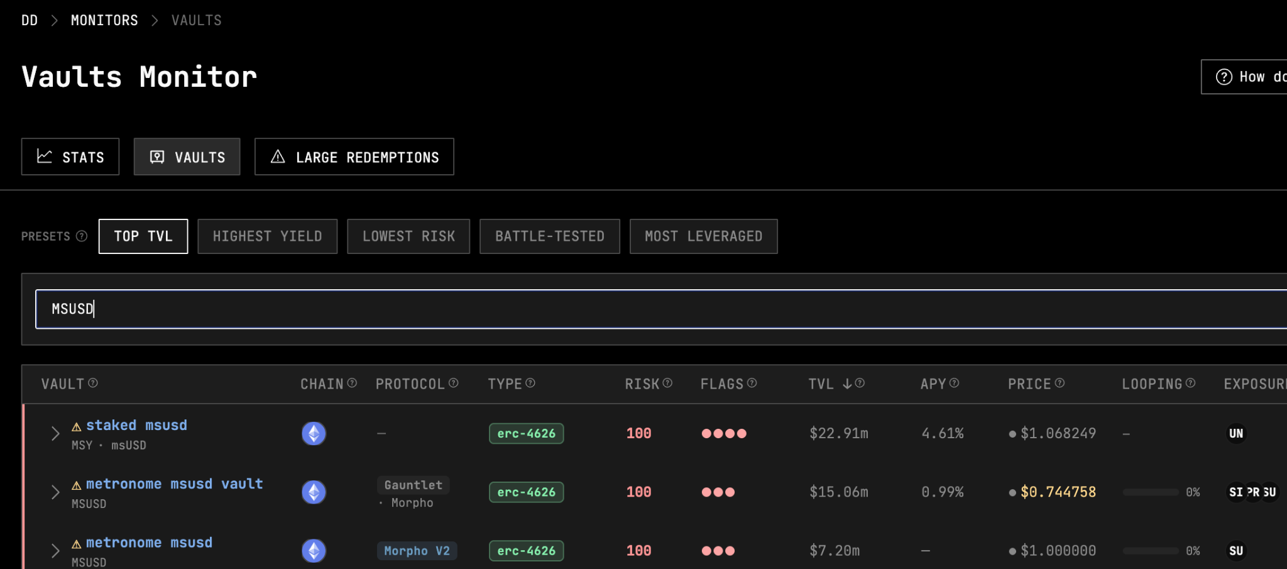Viewport: 1287px width, 569px height.
Task: Click the APY column info icon
Action: pyautogui.click(x=954, y=383)
